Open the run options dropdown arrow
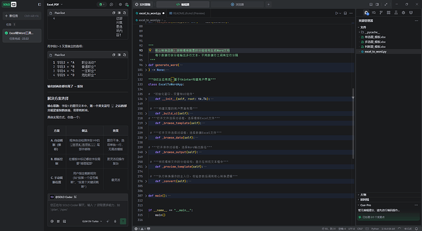This screenshot has height=231, width=422. pos(340,13)
